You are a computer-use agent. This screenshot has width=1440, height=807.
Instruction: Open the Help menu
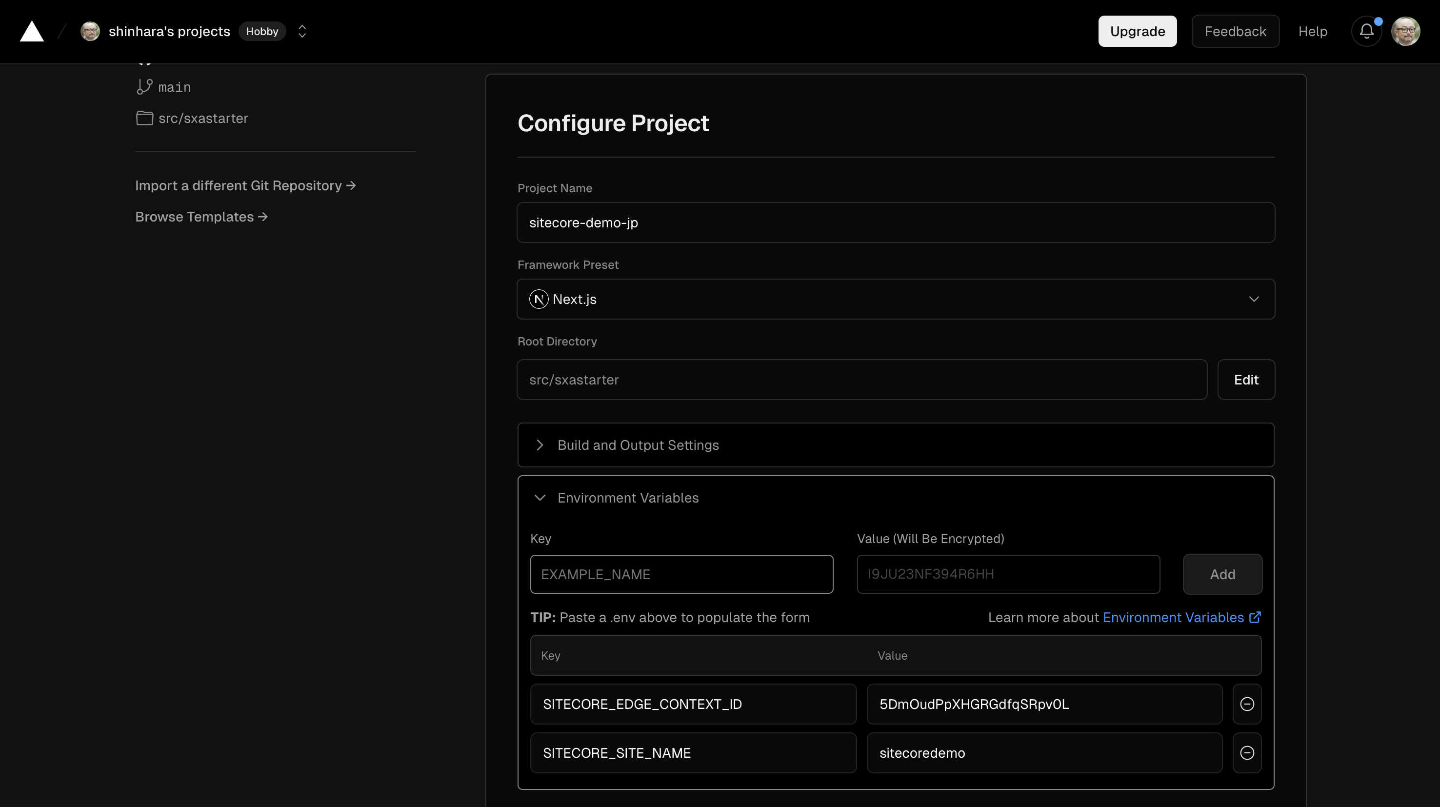pyautogui.click(x=1313, y=31)
